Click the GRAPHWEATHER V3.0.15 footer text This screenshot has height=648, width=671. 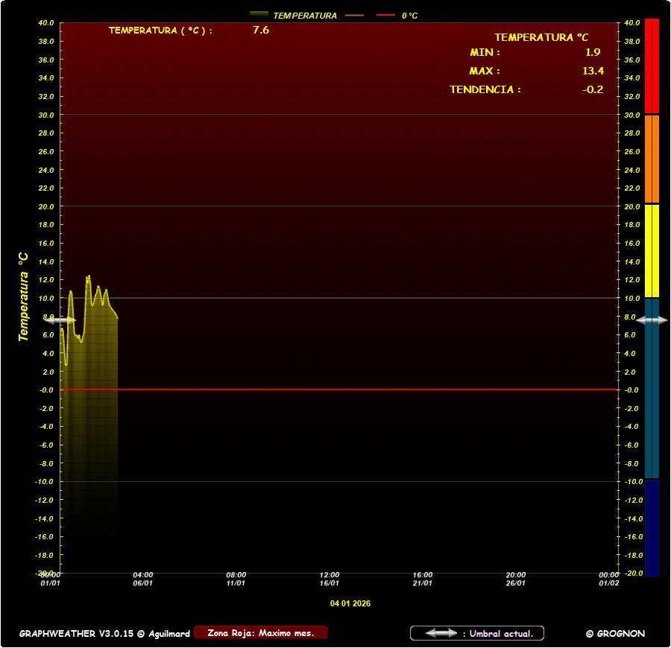pyautogui.click(x=104, y=634)
